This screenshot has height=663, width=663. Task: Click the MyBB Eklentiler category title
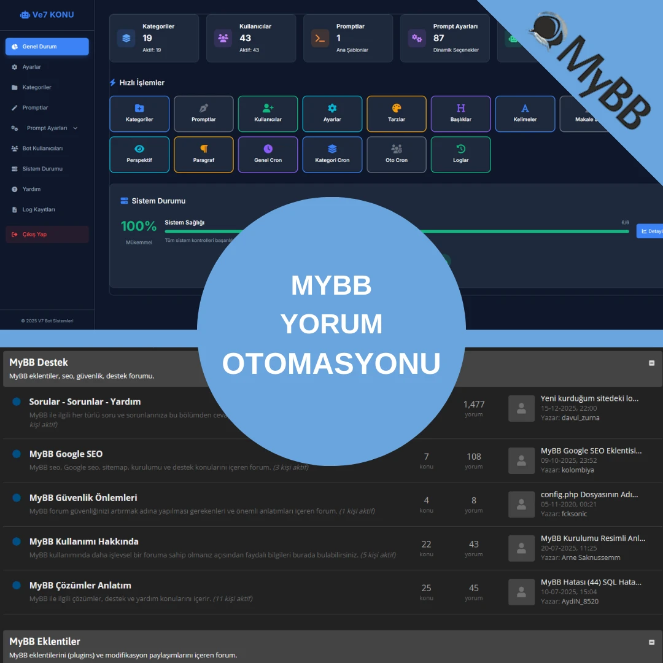44,642
